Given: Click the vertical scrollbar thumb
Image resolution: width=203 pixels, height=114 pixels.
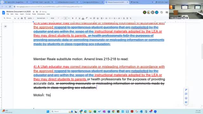Looking at the screenshot, I should tap(202, 51).
